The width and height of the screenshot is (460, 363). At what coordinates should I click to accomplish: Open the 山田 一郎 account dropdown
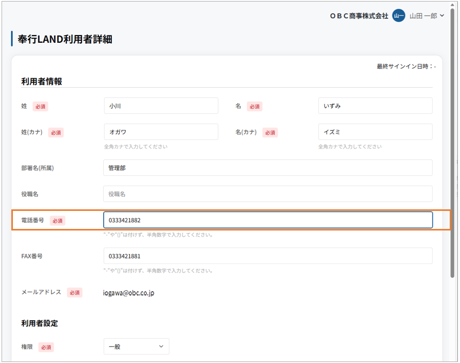click(x=427, y=16)
